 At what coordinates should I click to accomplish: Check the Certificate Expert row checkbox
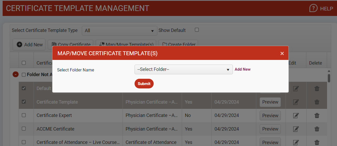point(24,115)
